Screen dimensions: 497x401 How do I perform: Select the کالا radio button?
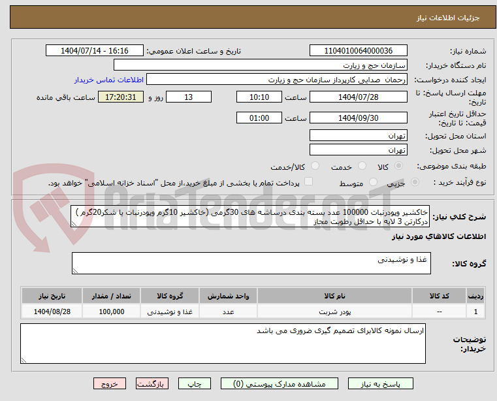pyautogui.click(x=398, y=165)
